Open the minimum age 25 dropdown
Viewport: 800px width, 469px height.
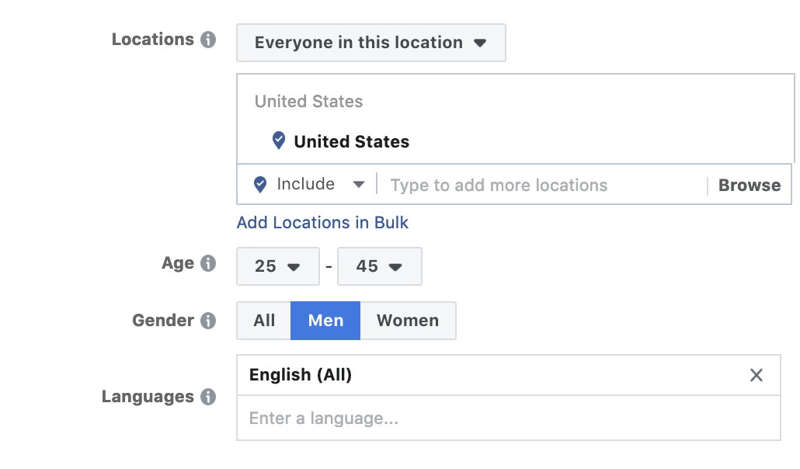point(277,266)
